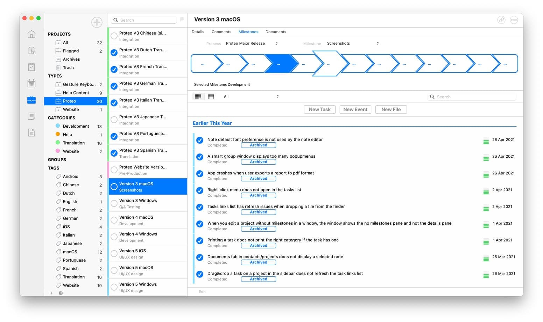Check the Version 4 macOS project circle
The height and width of the screenshot is (322, 543).
pos(114,220)
